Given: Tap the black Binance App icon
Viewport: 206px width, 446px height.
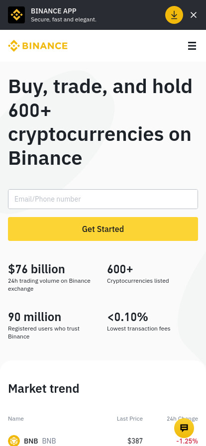Looking at the screenshot, I should (x=16, y=15).
